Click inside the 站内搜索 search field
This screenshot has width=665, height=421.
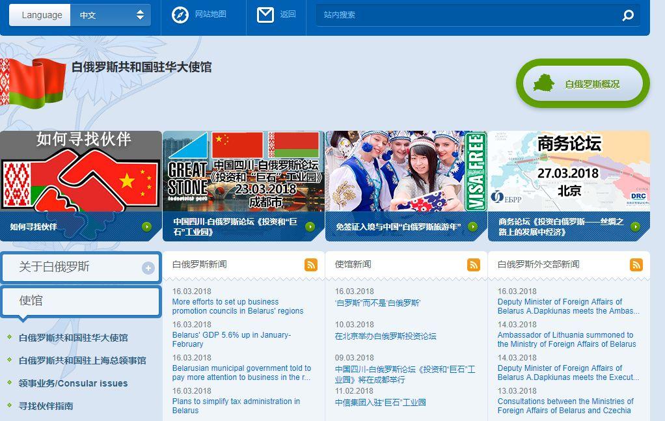pyautogui.click(x=465, y=15)
